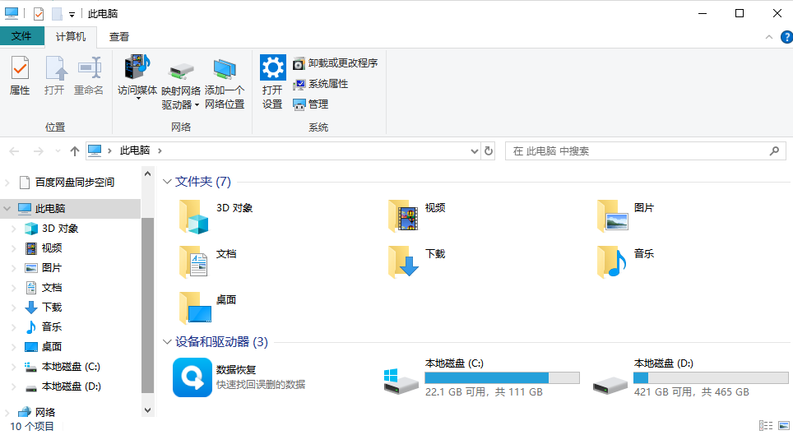This screenshot has width=793, height=435.
Task: Collapse the 设备和驱动器 (3) group
Action: [x=167, y=342]
